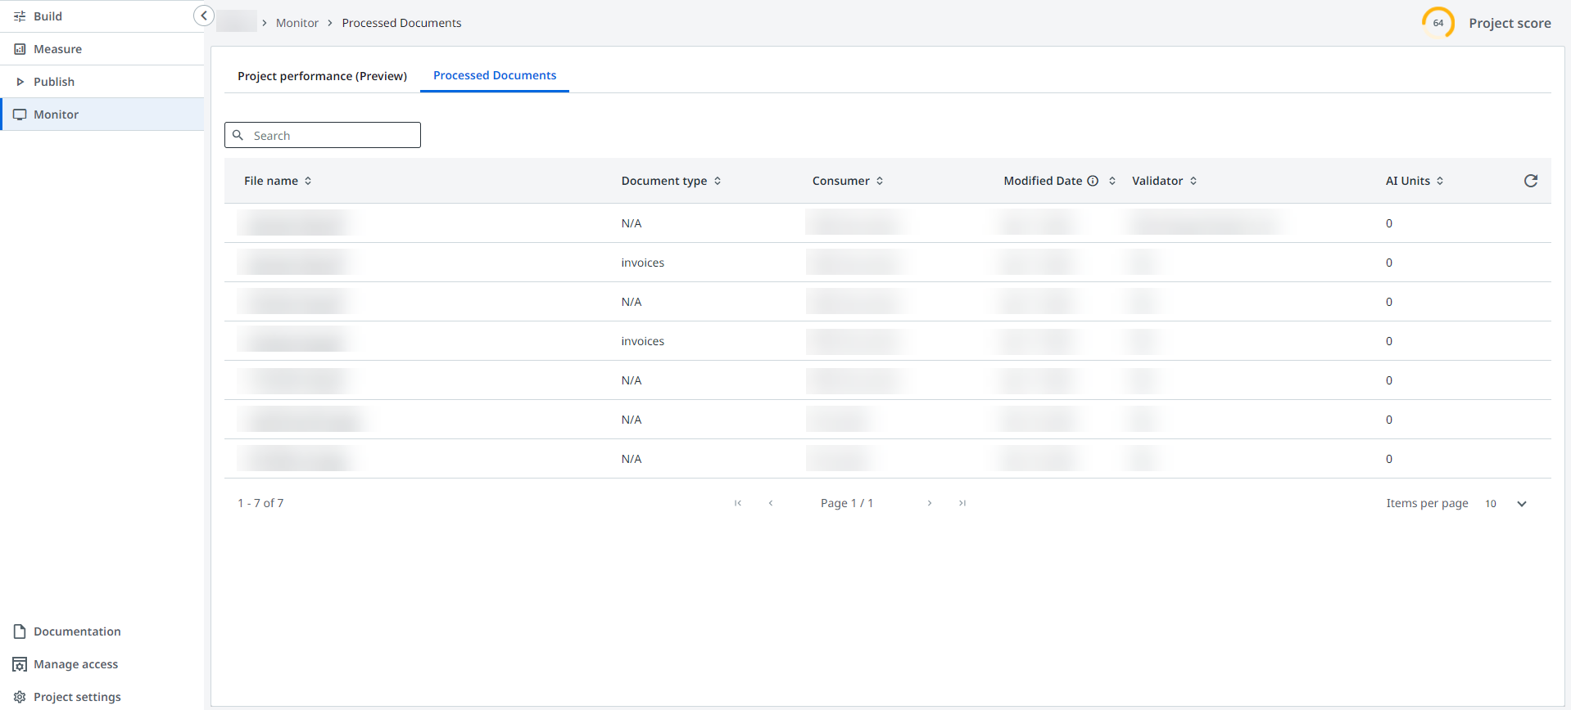The width and height of the screenshot is (1571, 710).
Task: Open Manage access in the sidebar
Action: click(75, 664)
